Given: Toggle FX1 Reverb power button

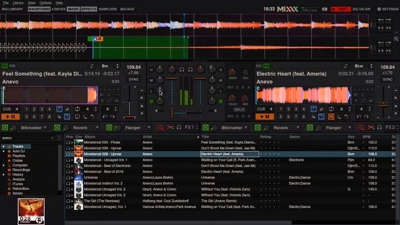Looking at the screenshot, I should 57,127.
